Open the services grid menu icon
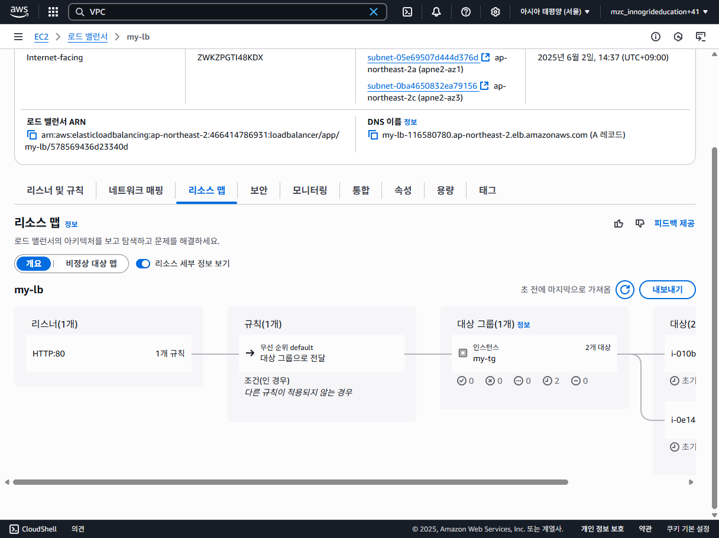Image resolution: width=719 pixels, height=538 pixels. coord(53,12)
